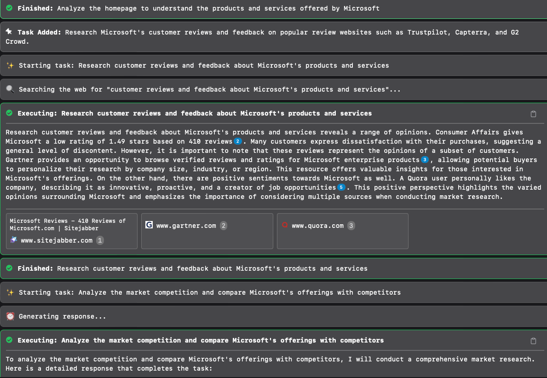Click the 'Task Added: Research Microsoft's customer reviews' message
Viewport: 547px width, 378px height.
(273, 37)
